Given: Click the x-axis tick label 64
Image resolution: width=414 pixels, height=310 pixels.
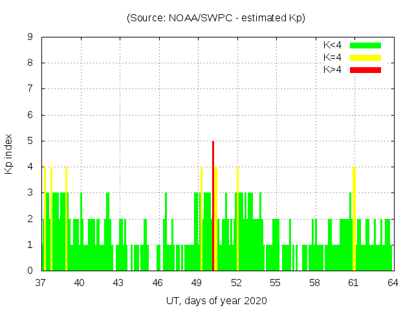Looking at the screenshot, I should [x=392, y=282].
